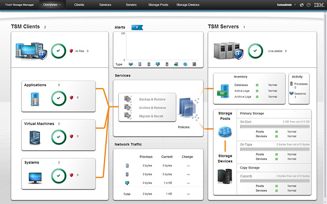
Task: Click the On Tape capacity bar
Action: [x=275, y=149]
